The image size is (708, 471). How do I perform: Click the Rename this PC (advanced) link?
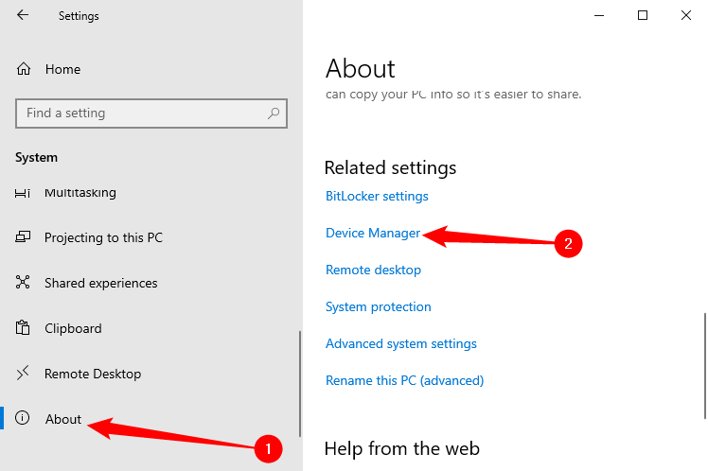click(x=404, y=380)
